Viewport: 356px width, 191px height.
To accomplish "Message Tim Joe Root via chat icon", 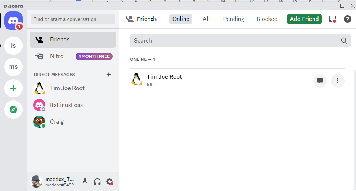I will point(320,81).
